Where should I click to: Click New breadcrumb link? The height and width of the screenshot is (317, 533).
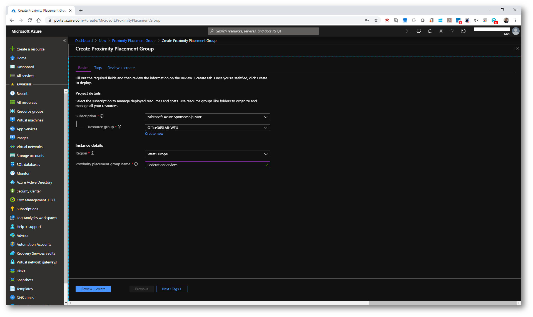pos(102,40)
